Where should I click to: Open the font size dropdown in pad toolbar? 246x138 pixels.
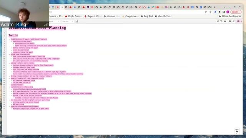(x=68, y=21)
